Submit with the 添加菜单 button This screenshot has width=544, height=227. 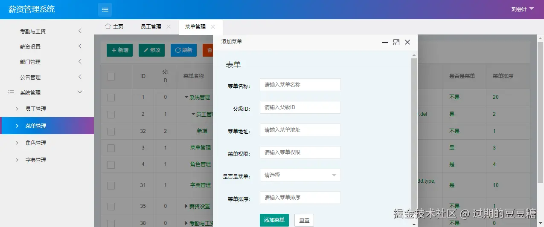click(x=274, y=220)
